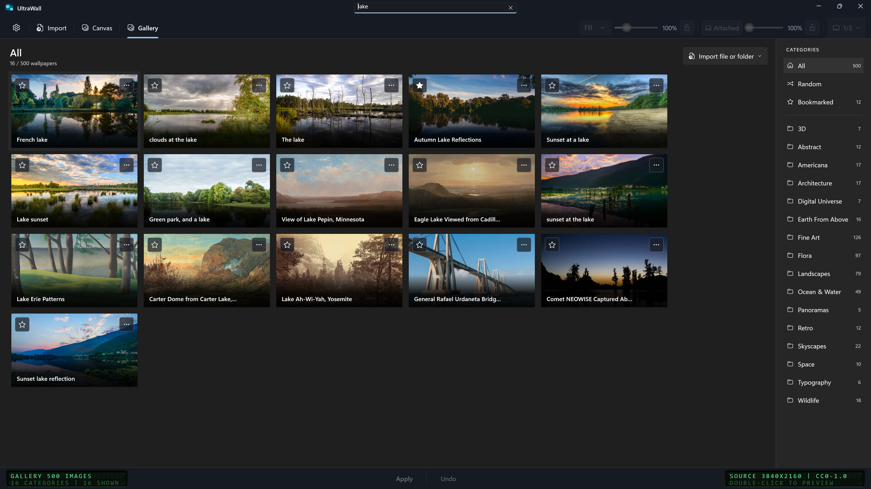
Task: Open the Typography folder category
Action: [x=823, y=382]
